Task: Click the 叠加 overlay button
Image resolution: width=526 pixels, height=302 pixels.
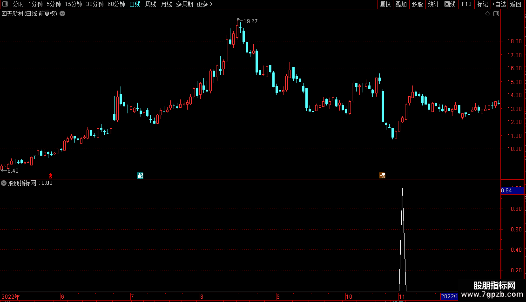Action: 401,4
